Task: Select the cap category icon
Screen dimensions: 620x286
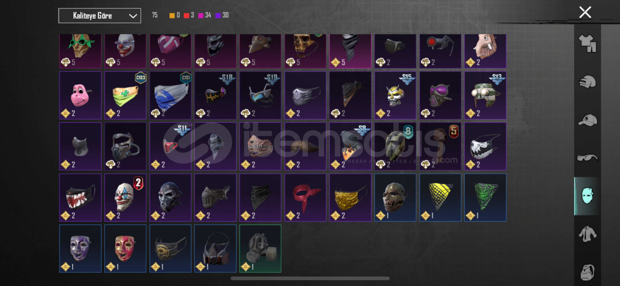Action: coord(587,120)
